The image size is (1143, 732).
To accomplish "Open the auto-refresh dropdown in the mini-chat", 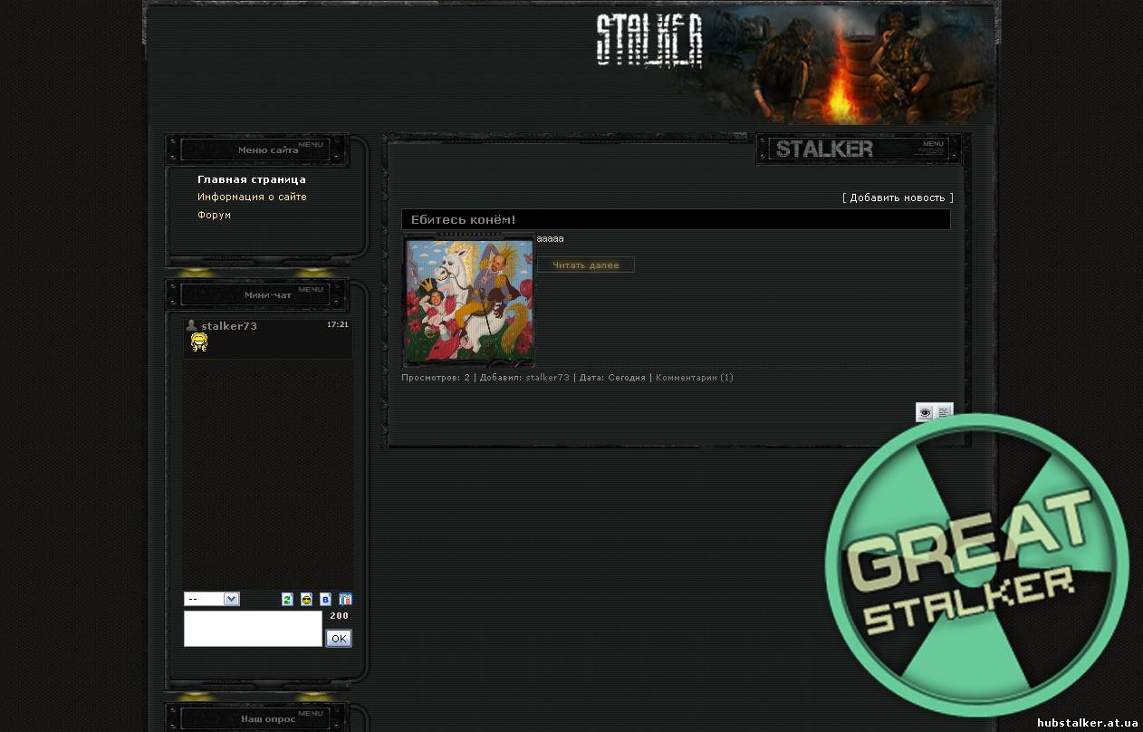I will tap(212, 599).
